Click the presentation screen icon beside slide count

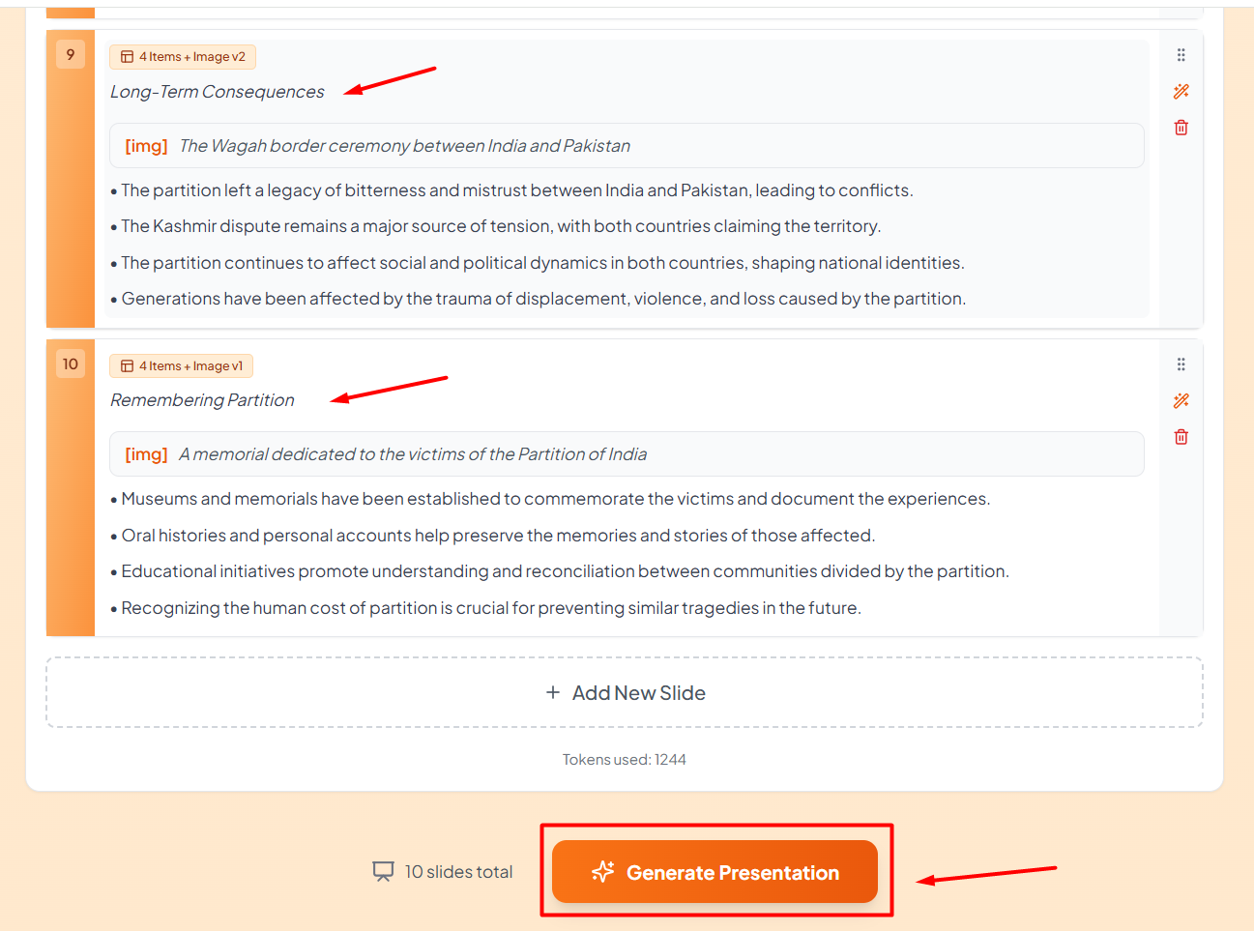(x=383, y=872)
